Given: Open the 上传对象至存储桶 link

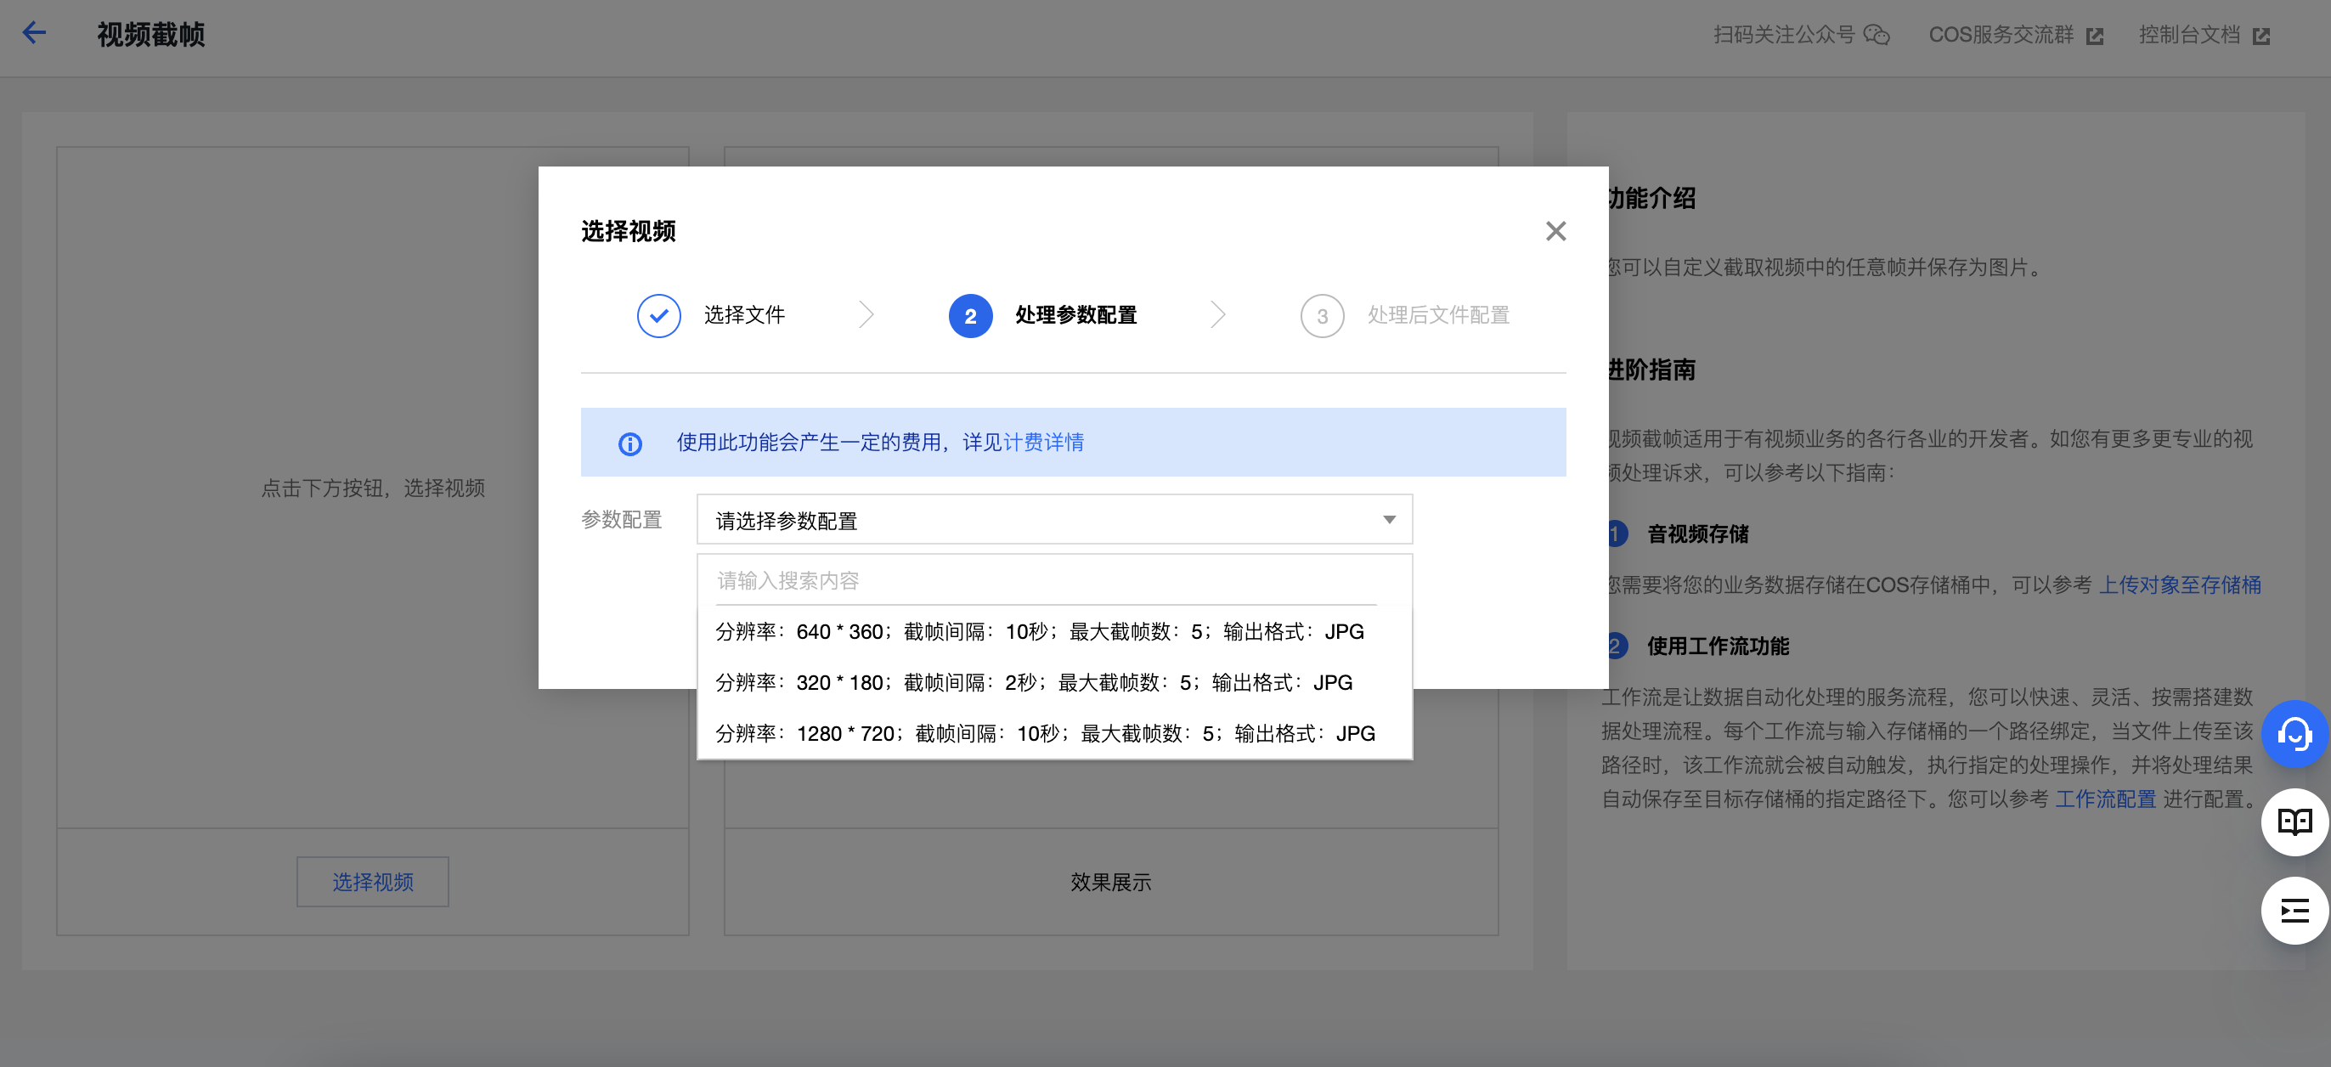Looking at the screenshot, I should coord(2179,584).
